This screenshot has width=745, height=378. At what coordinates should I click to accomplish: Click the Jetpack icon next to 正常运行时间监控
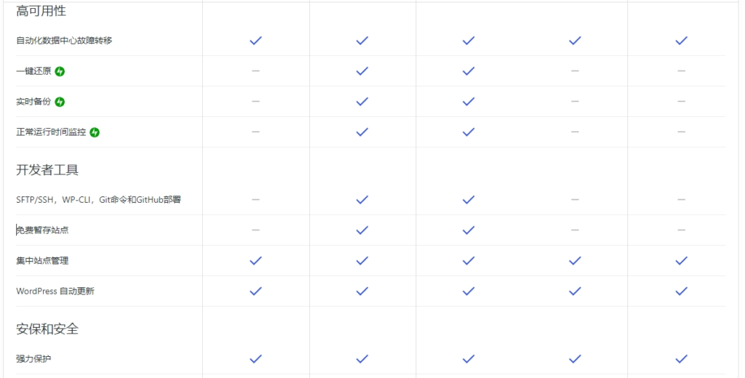click(95, 132)
